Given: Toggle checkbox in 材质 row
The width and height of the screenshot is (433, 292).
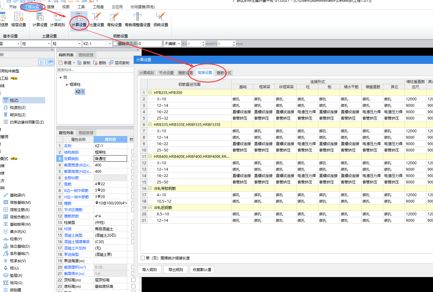Looking at the screenshot, I should point(133,229).
